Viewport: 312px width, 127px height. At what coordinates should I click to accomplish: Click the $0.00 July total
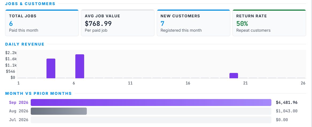pos(282,120)
